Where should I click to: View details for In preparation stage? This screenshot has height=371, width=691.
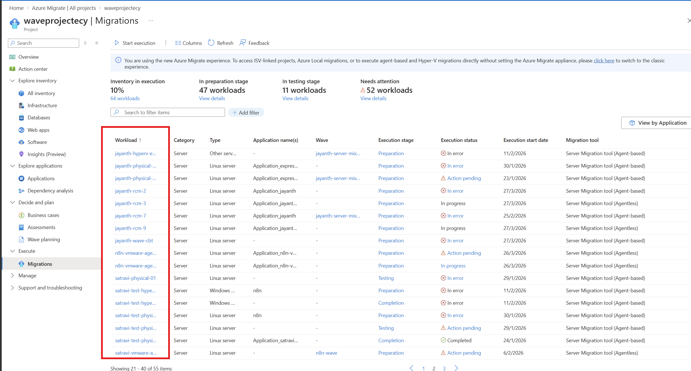point(212,98)
